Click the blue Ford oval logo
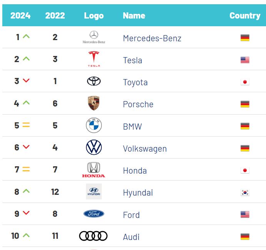 (x=94, y=214)
